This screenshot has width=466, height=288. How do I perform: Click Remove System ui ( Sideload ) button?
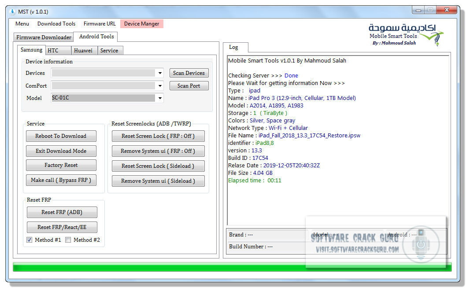pyautogui.click(x=158, y=181)
